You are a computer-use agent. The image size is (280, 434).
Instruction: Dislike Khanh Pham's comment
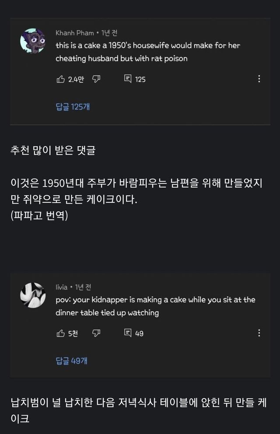coord(96,79)
